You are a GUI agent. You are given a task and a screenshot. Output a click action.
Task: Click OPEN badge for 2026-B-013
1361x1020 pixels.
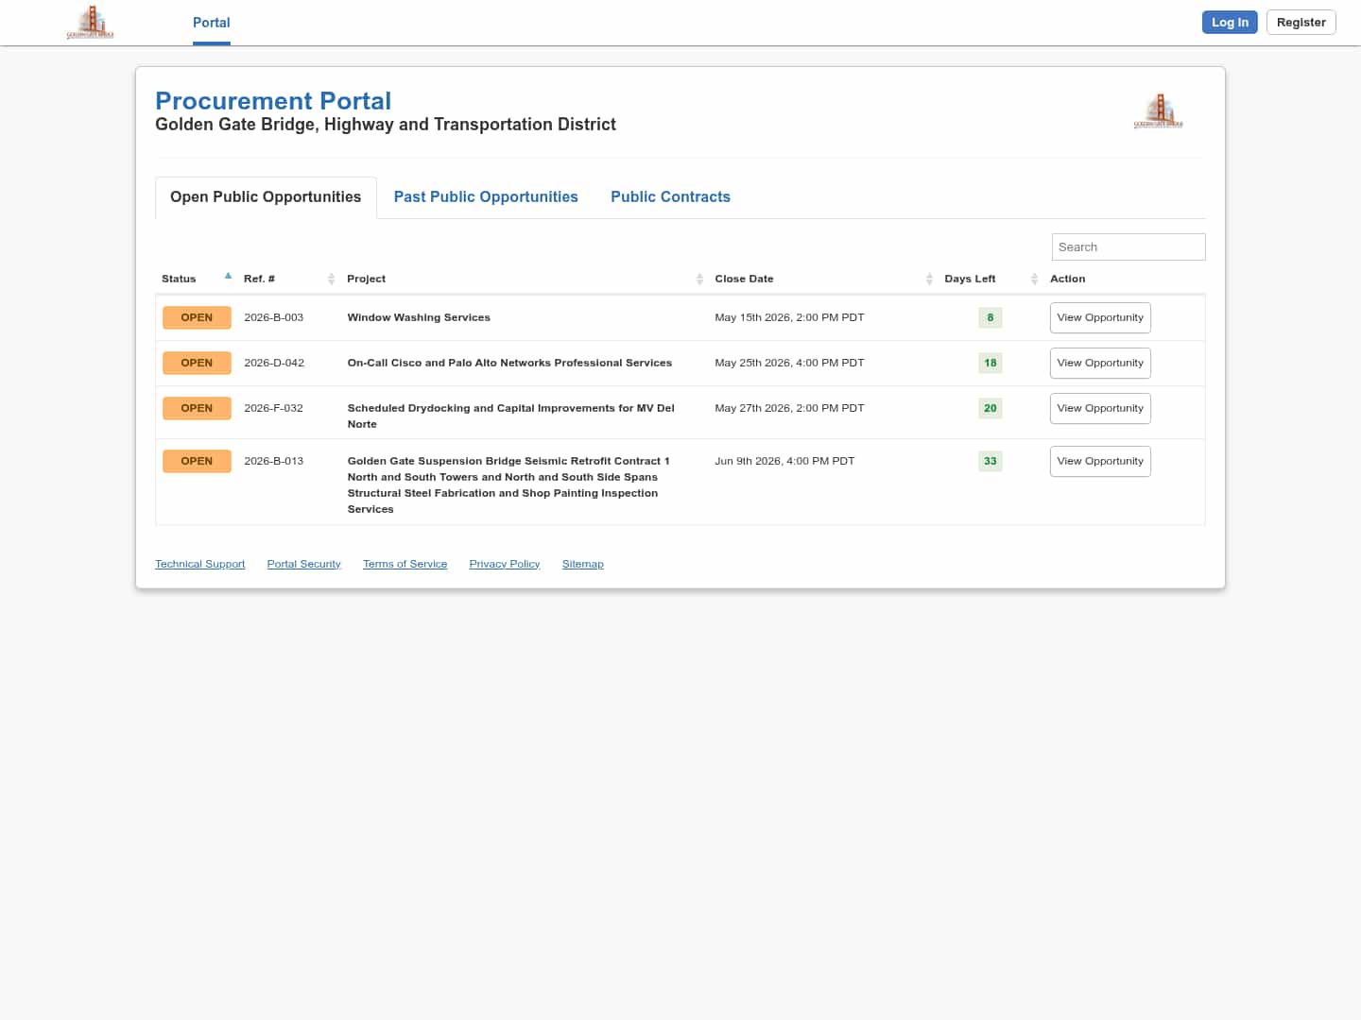[197, 462]
